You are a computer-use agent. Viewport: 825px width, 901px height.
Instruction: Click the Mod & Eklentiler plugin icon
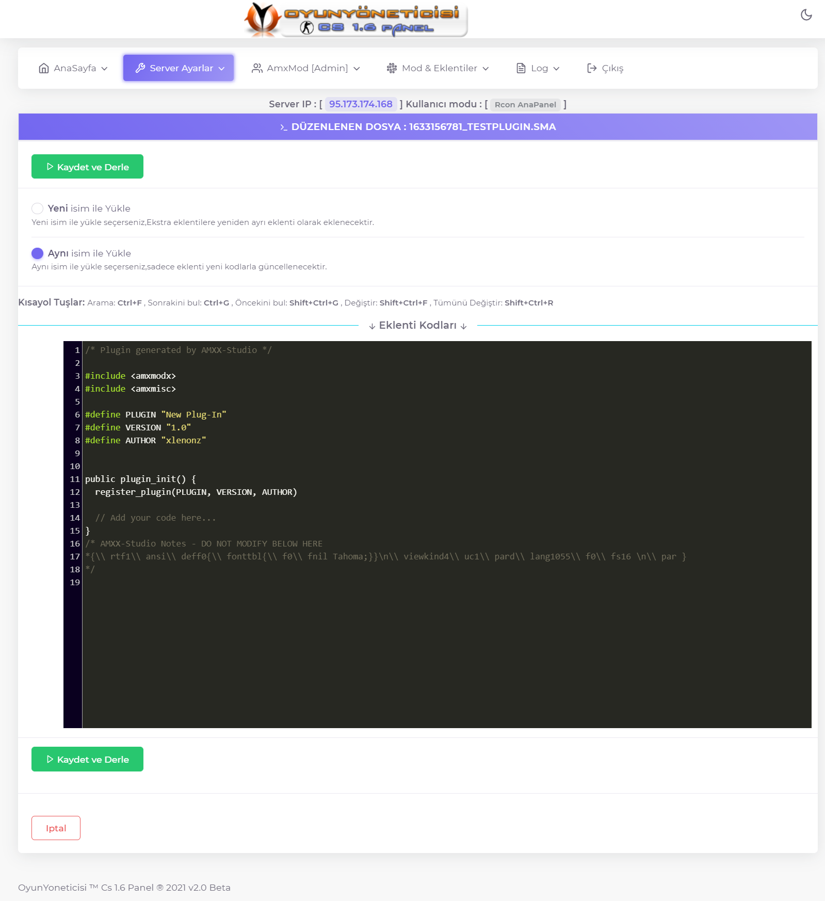click(x=392, y=68)
